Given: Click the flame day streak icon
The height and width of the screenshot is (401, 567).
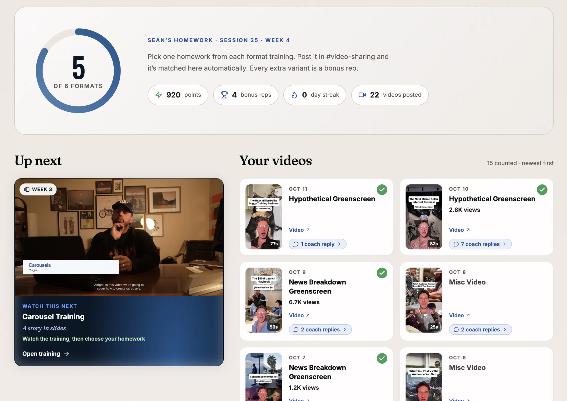Looking at the screenshot, I should pos(294,95).
